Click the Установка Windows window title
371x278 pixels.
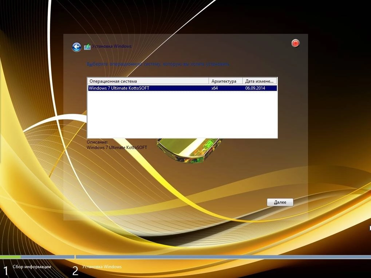coord(112,46)
